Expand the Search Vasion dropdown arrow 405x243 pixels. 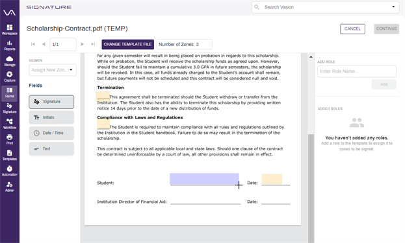[x=393, y=7]
